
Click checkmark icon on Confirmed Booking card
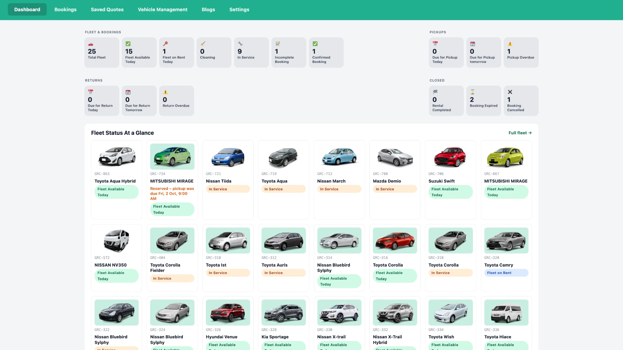pos(315,44)
